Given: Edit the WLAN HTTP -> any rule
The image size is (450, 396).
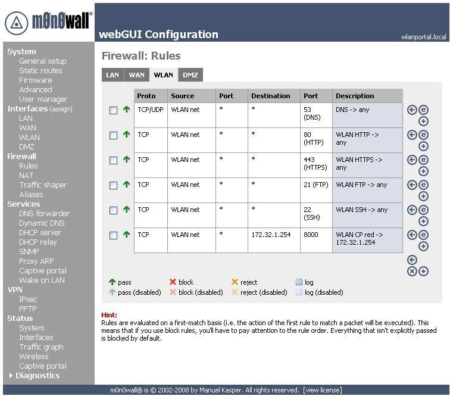Looking at the screenshot, I should click(423, 135).
